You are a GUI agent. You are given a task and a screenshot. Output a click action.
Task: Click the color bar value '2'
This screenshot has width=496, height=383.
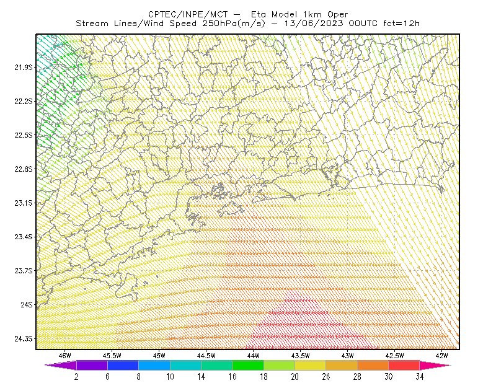[76, 377]
